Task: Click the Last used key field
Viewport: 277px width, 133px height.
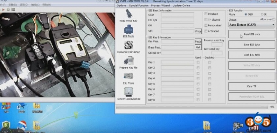Action: coord(217,53)
